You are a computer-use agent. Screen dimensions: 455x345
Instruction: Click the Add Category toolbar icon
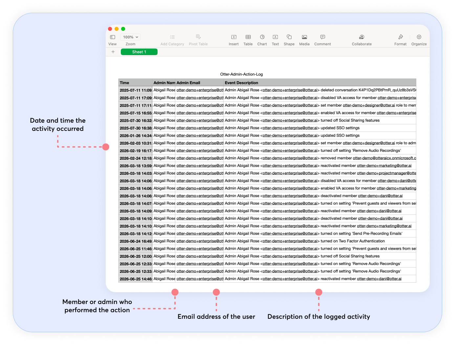pos(172,37)
